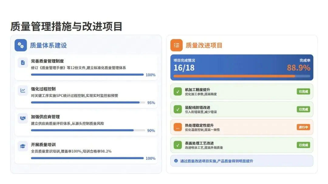The image size is (328, 184).
Task: Click the 质量管理措施与改进项目 slide title
Action: 66,27
